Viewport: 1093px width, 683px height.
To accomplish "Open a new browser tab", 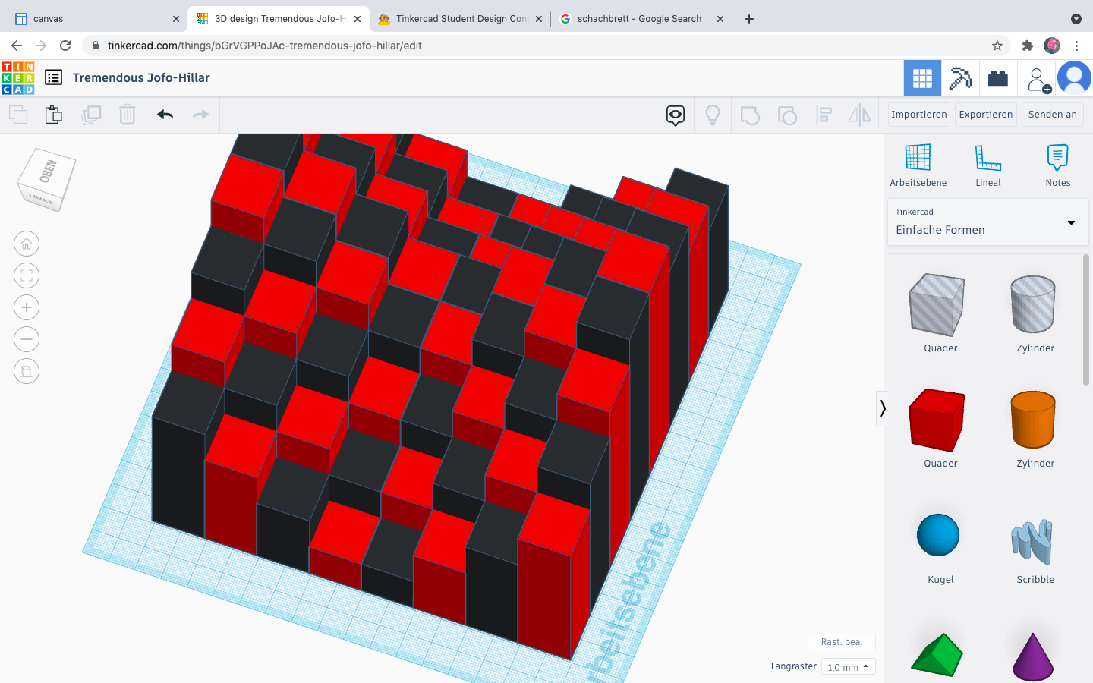I will (x=749, y=19).
